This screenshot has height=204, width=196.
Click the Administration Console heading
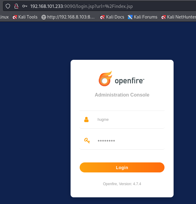pos(122,95)
